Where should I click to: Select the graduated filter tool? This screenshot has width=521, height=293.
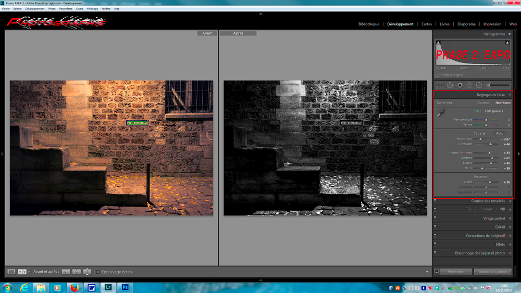[469, 85]
